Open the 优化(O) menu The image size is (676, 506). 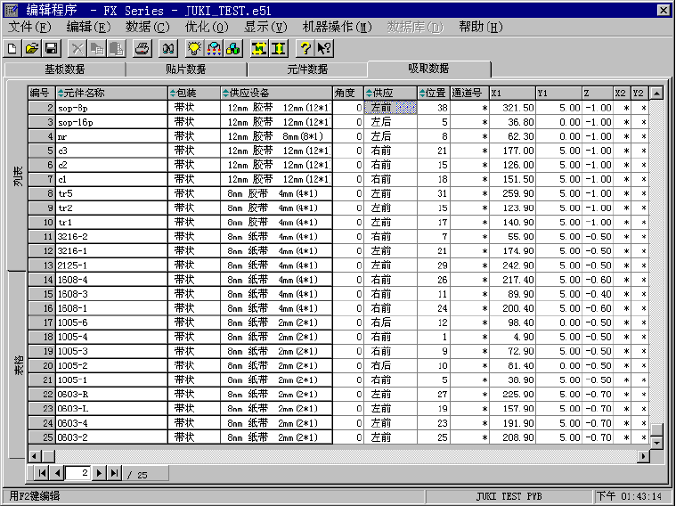point(206,27)
